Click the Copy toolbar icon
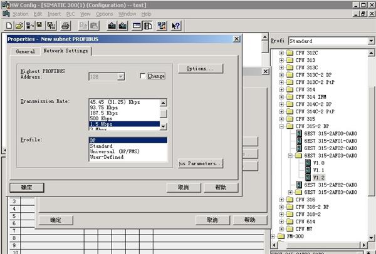Viewport: 376px width, 254px height. pyautogui.click(x=83, y=26)
